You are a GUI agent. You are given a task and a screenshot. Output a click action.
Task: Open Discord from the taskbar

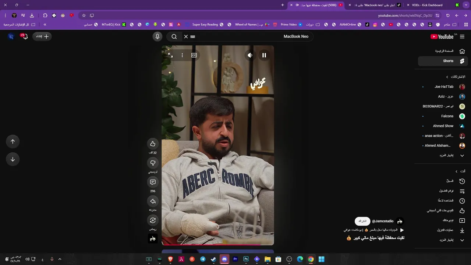(224, 259)
